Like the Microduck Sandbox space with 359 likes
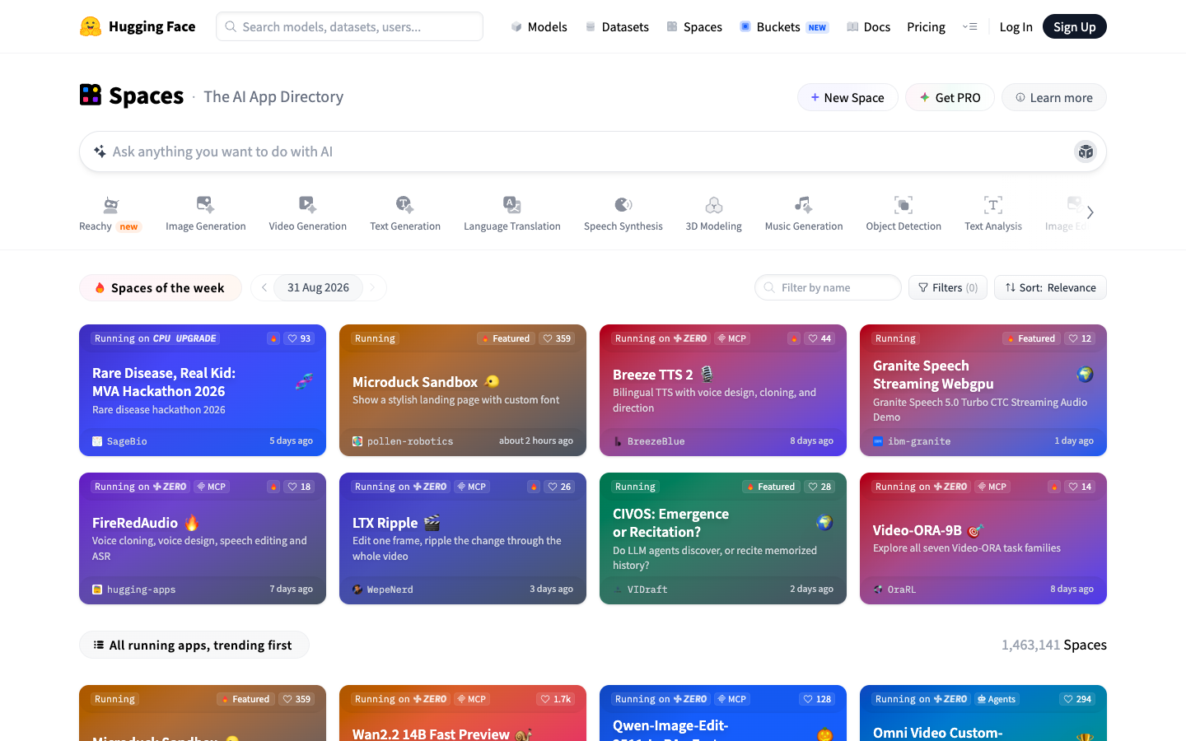The image size is (1186, 741). pos(557,338)
